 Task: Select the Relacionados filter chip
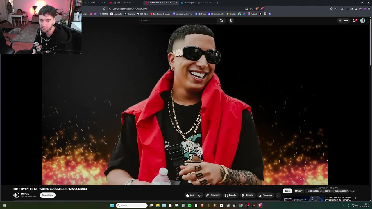coord(313,191)
